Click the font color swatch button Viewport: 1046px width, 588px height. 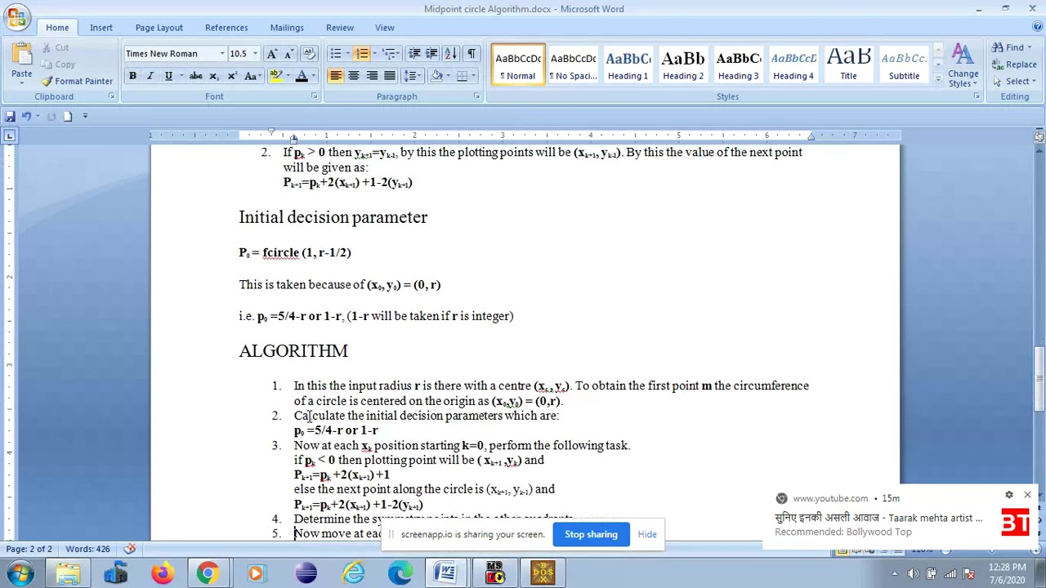302,76
